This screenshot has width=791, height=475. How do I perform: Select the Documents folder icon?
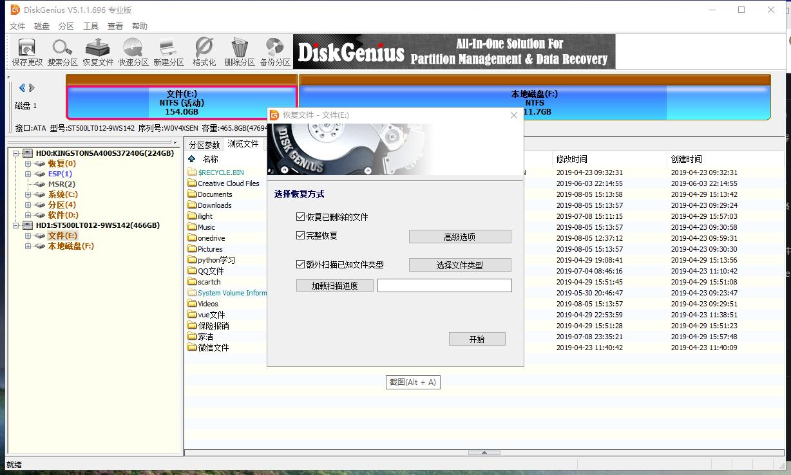192,194
